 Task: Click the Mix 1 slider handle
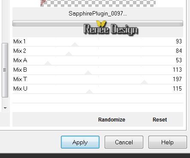75,44
